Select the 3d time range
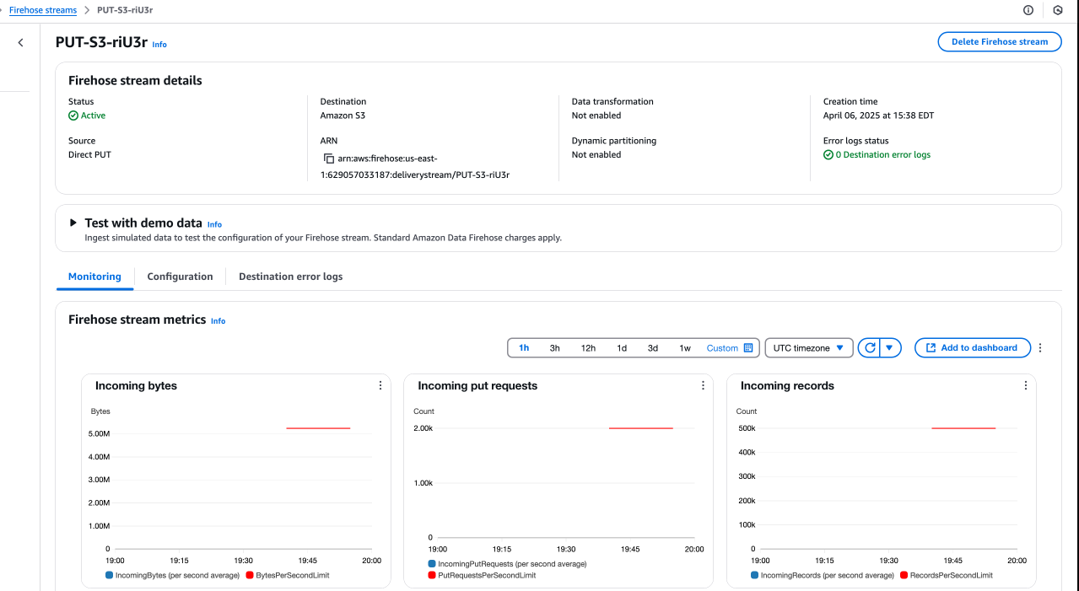Viewport: 1079px width, 591px height. pos(653,347)
